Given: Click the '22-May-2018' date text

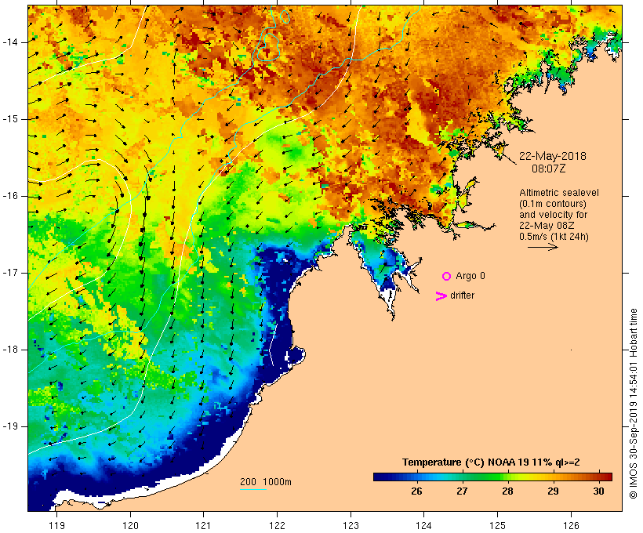Looking at the screenshot, I should (x=552, y=156).
